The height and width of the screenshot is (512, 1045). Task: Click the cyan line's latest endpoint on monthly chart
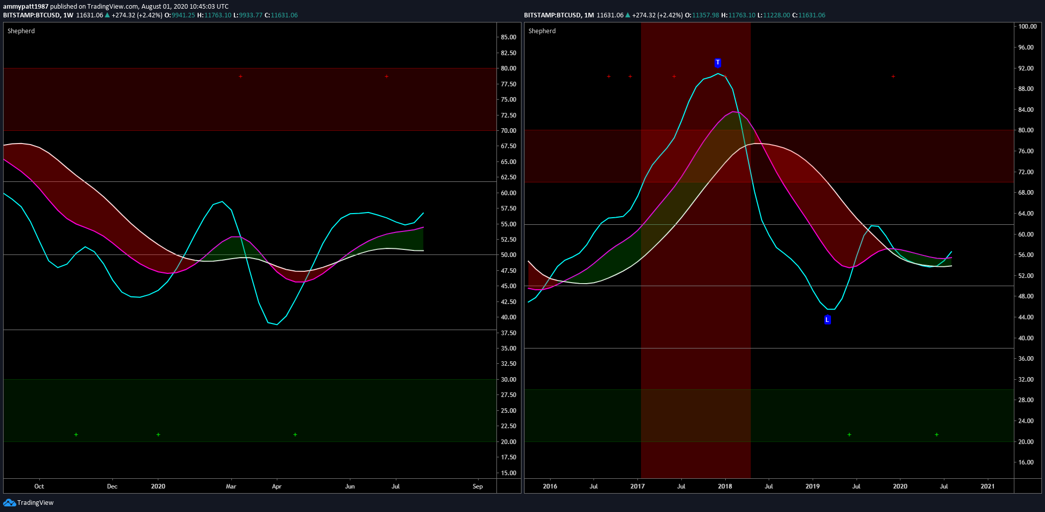[x=952, y=251]
